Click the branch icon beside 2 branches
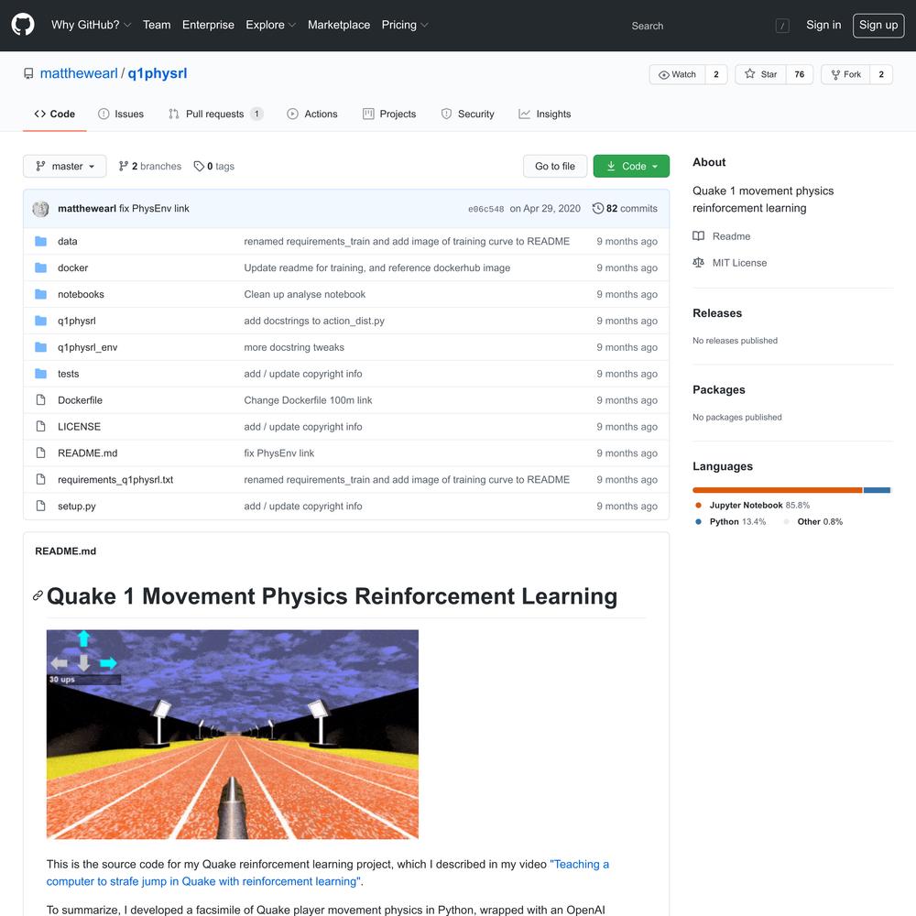The height and width of the screenshot is (916, 916). 124,167
